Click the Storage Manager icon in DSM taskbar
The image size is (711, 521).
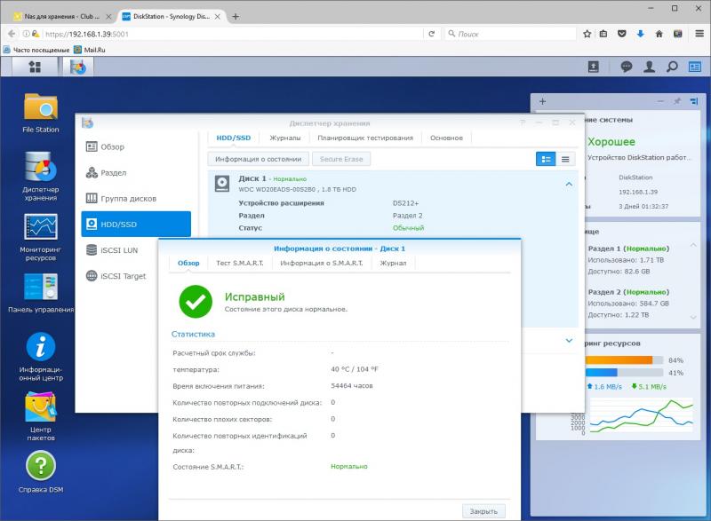(x=78, y=67)
